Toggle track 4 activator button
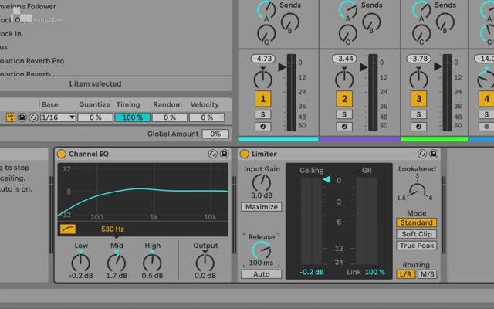The image size is (494, 309). pos(486,99)
